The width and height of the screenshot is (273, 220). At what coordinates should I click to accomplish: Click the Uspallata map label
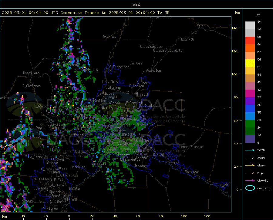pyautogui.click(x=31, y=73)
